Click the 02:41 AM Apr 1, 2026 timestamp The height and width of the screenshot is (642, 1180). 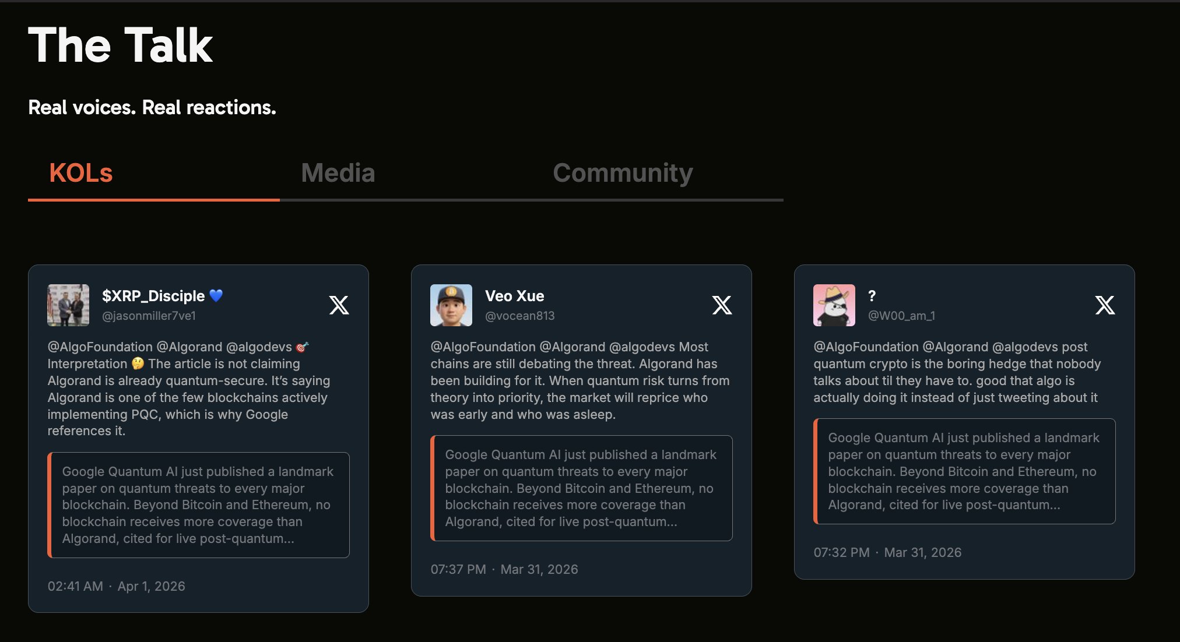116,586
